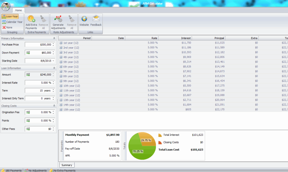Screen dimensions: 288x172
Task: Click Remove All under Extra Payments
Action: pos(43,22)
